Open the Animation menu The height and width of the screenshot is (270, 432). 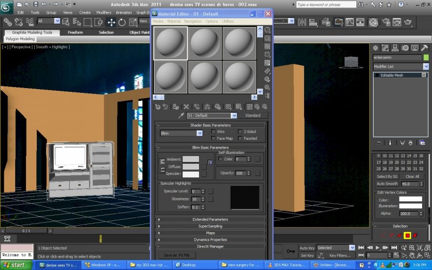124,12
